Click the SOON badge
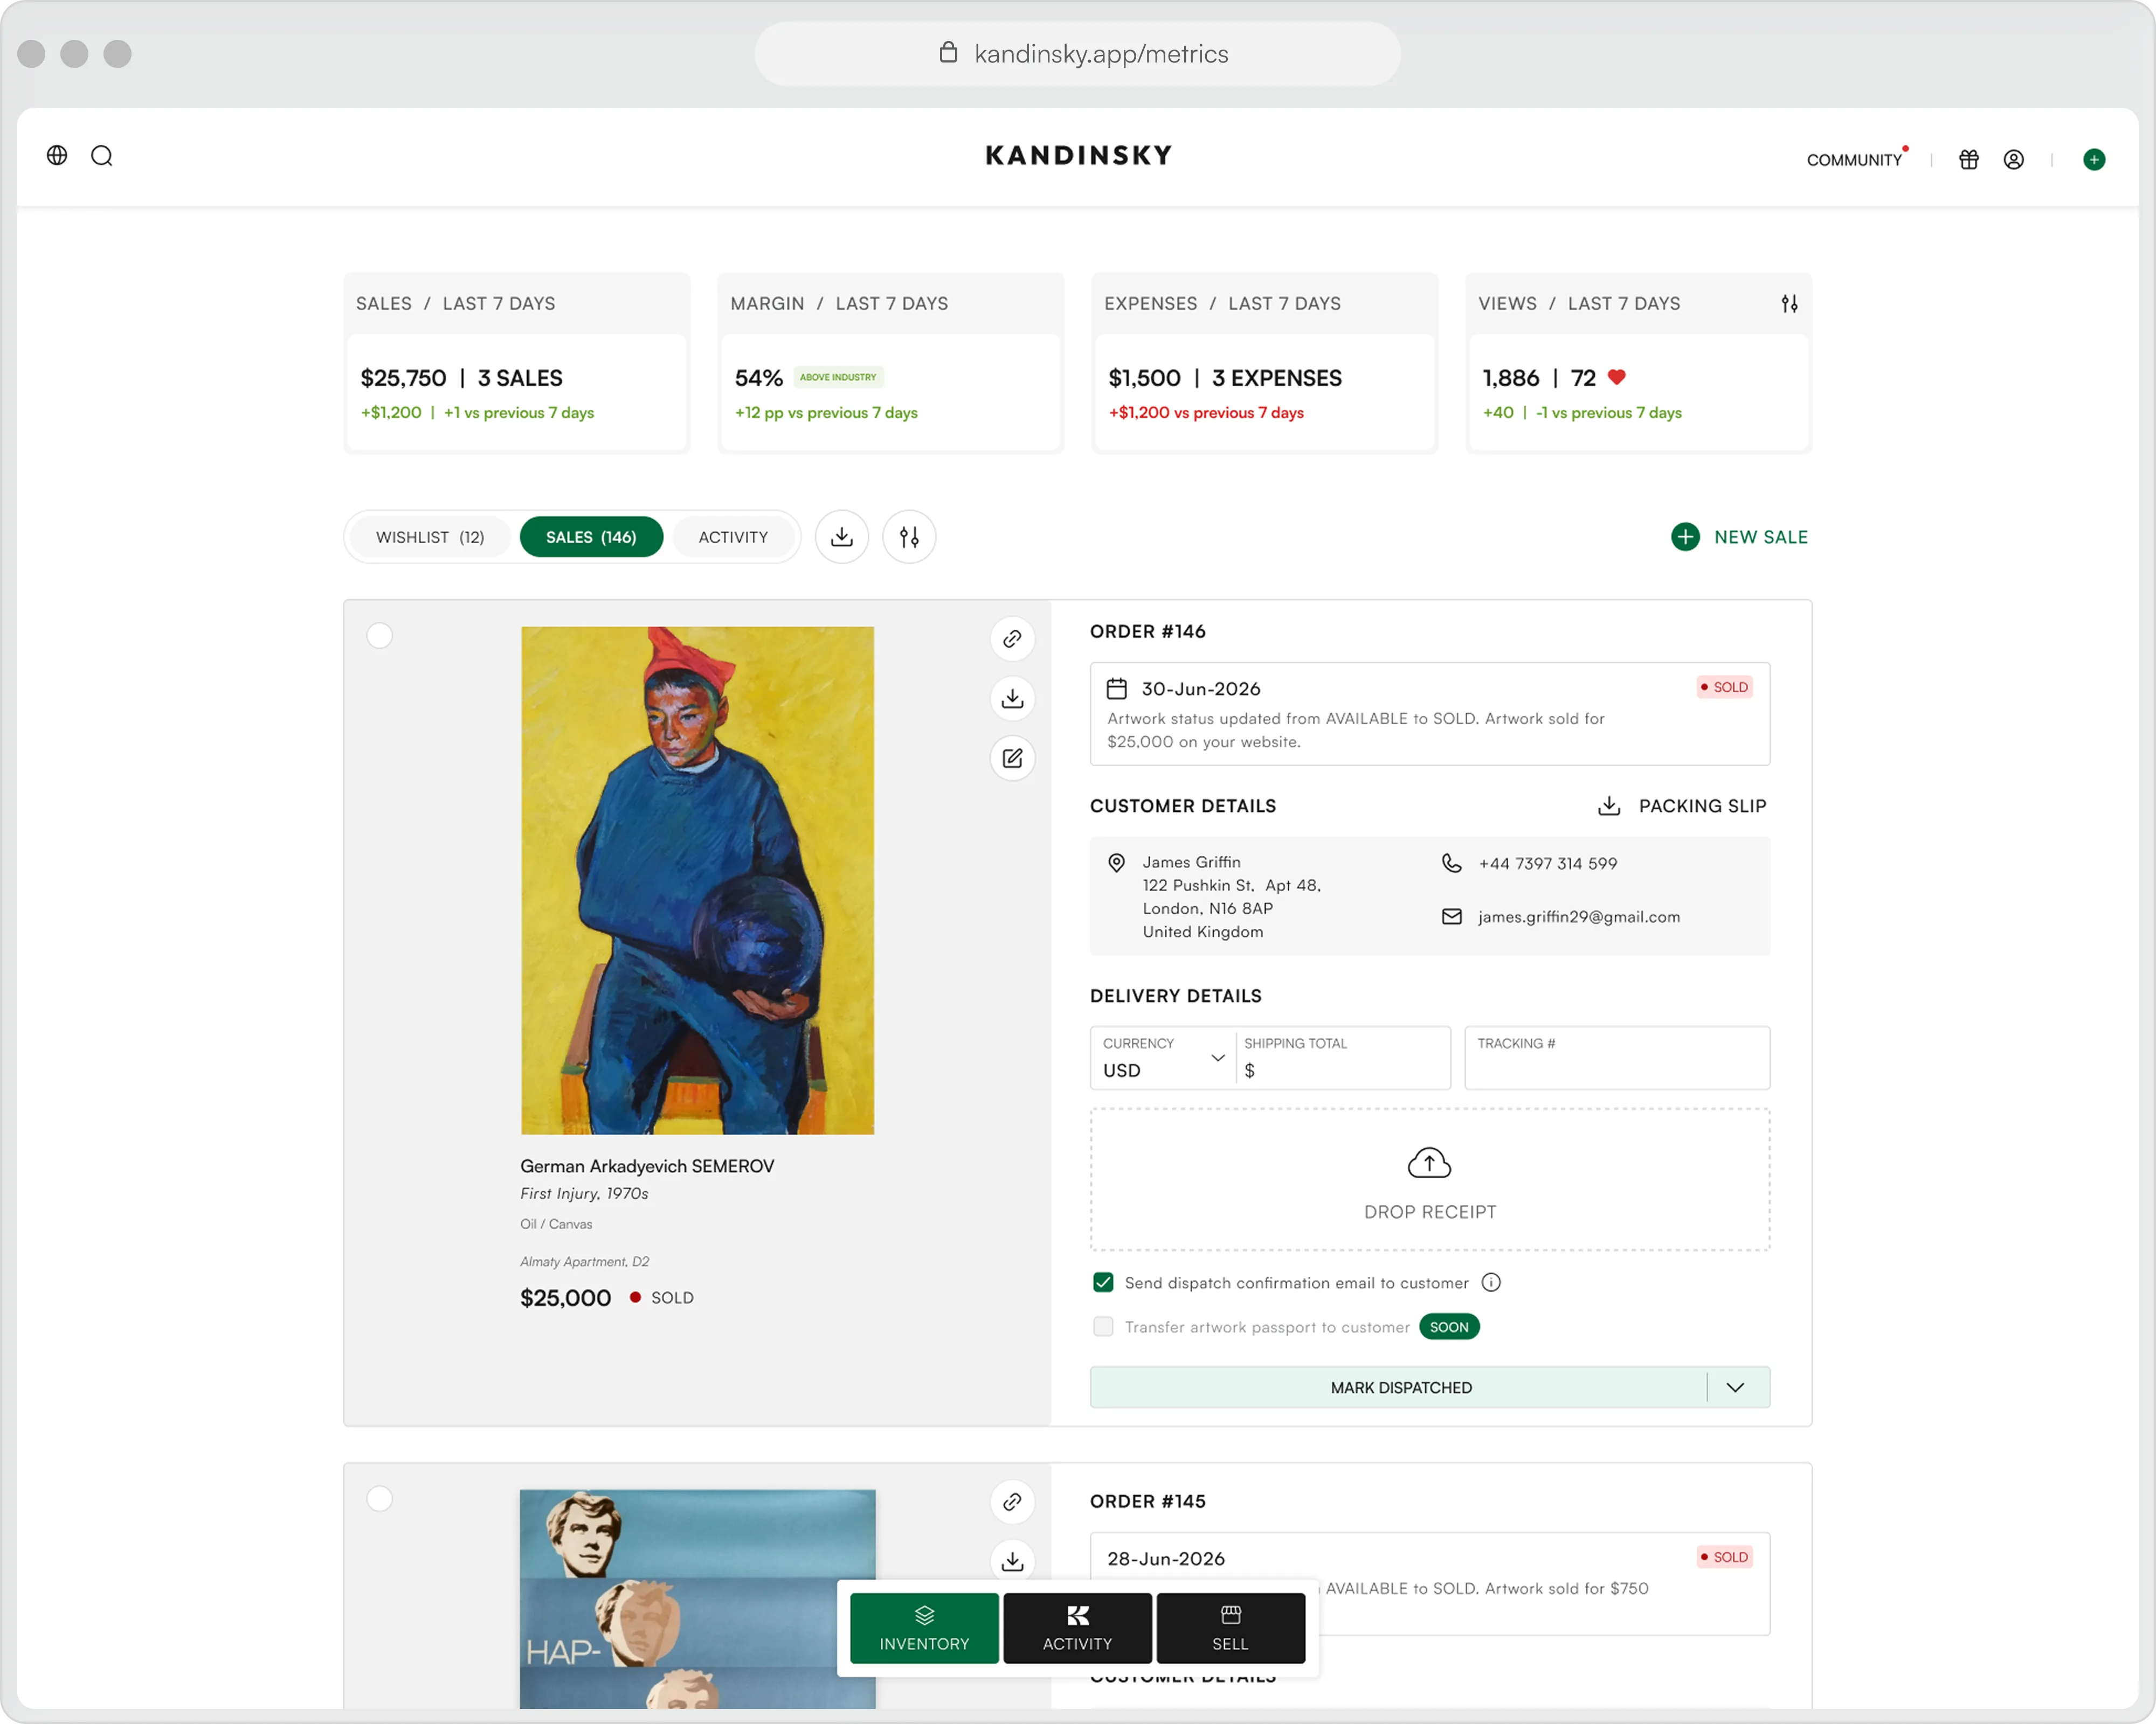 pos(1448,1326)
